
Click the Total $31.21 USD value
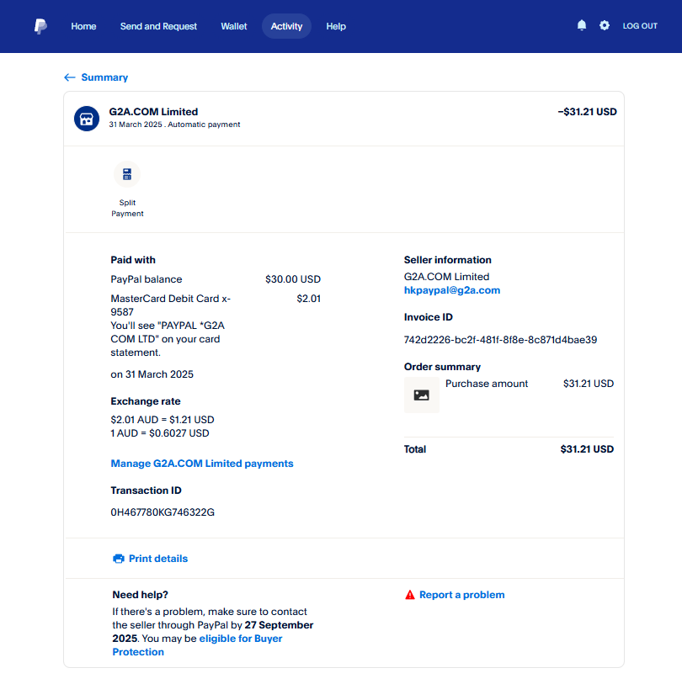pos(587,449)
